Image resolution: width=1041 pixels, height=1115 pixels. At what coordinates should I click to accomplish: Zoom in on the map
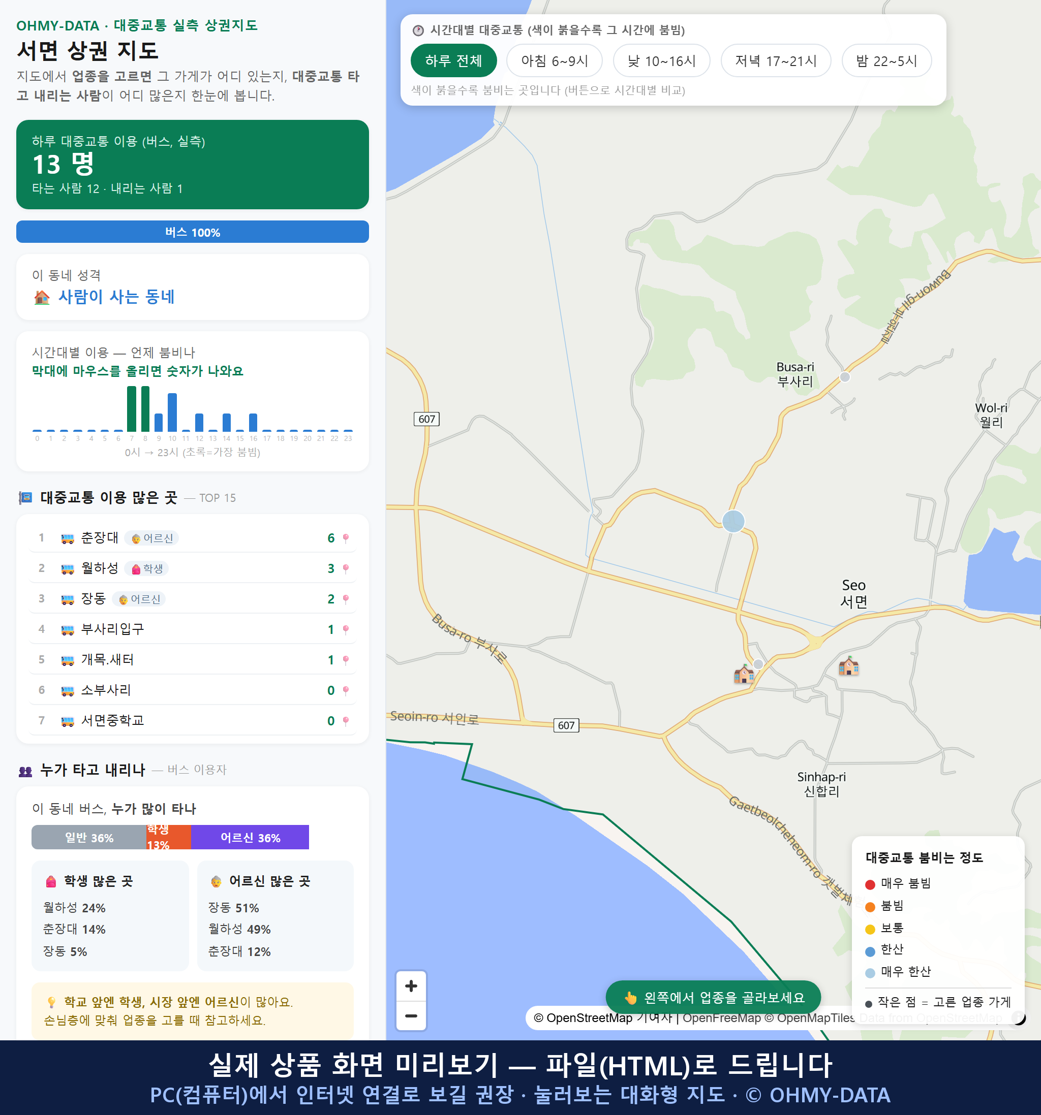(411, 985)
